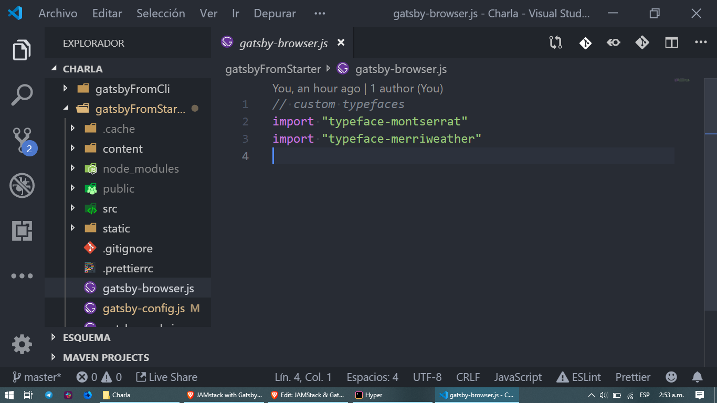
Task: Open gatsby-config.js modified file
Action: click(128, 308)
